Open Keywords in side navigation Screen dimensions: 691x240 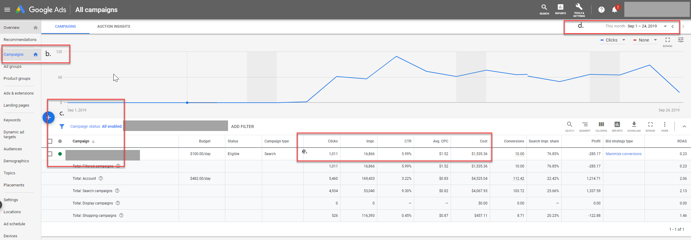click(x=12, y=120)
